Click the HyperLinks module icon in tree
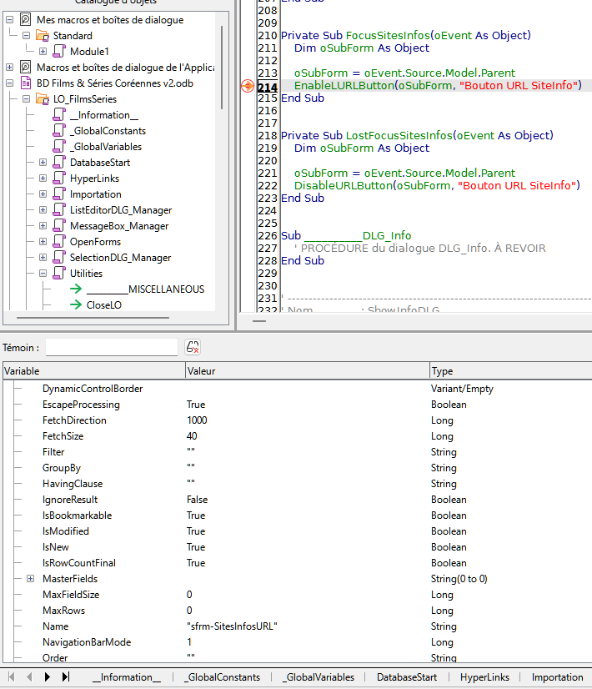Screen dimensions: 592x689 pyautogui.click(x=59, y=178)
